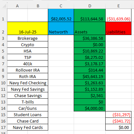Select the Navy Fed Cards label cell

tap(27, 127)
